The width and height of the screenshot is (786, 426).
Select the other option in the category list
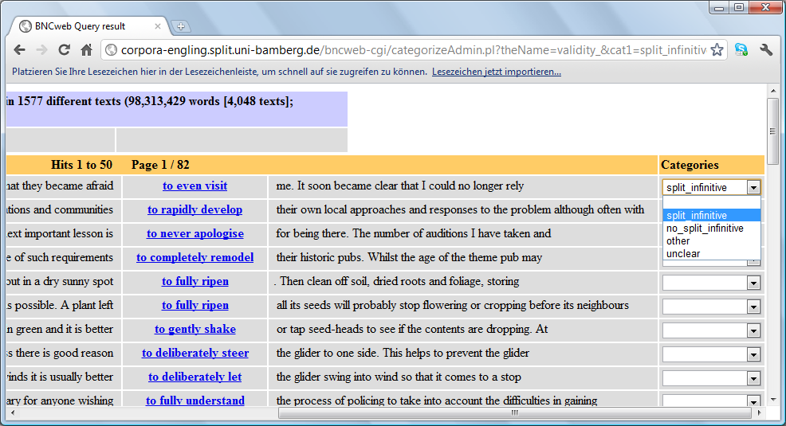(x=678, y=241)
